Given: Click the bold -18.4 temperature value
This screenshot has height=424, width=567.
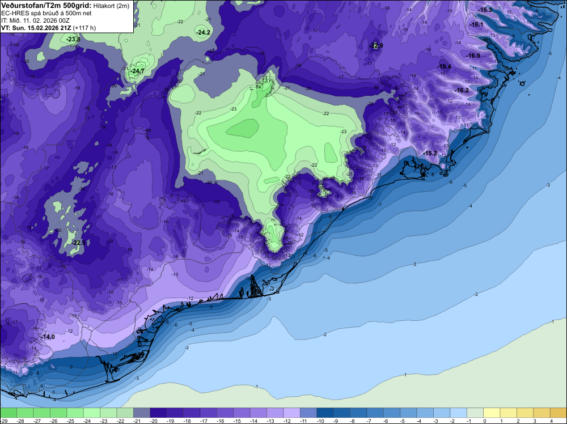Looking at the screenshot, I should [445, 66].
